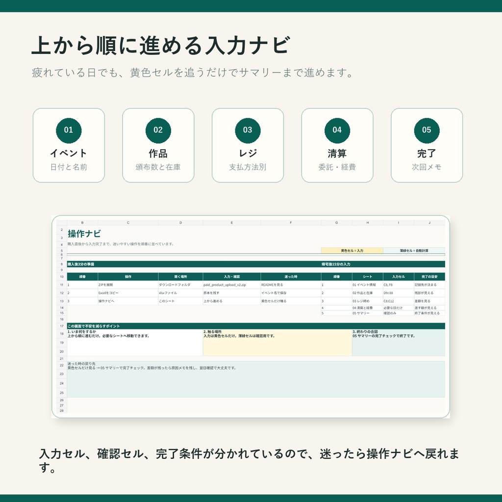The width and height of the screenshot is (502, 502).
Task: Click the 05 完了 step card
Action: point(427,145)
